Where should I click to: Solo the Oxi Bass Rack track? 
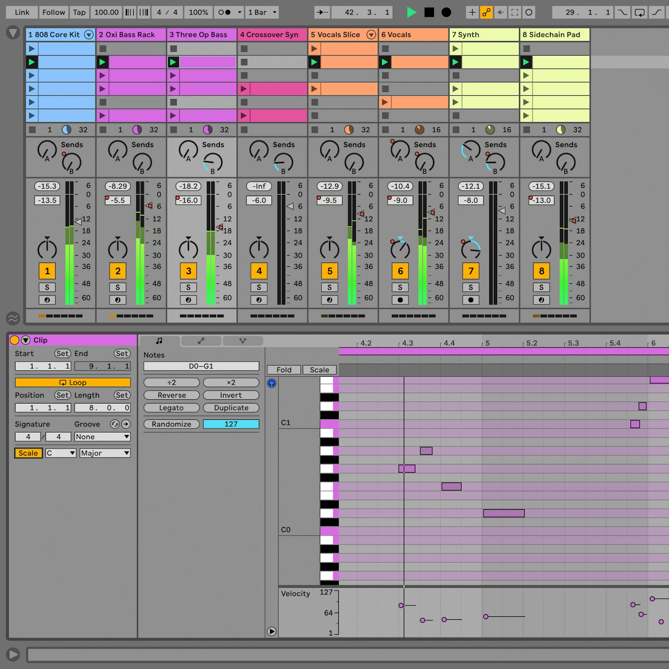tap(117, 287)
